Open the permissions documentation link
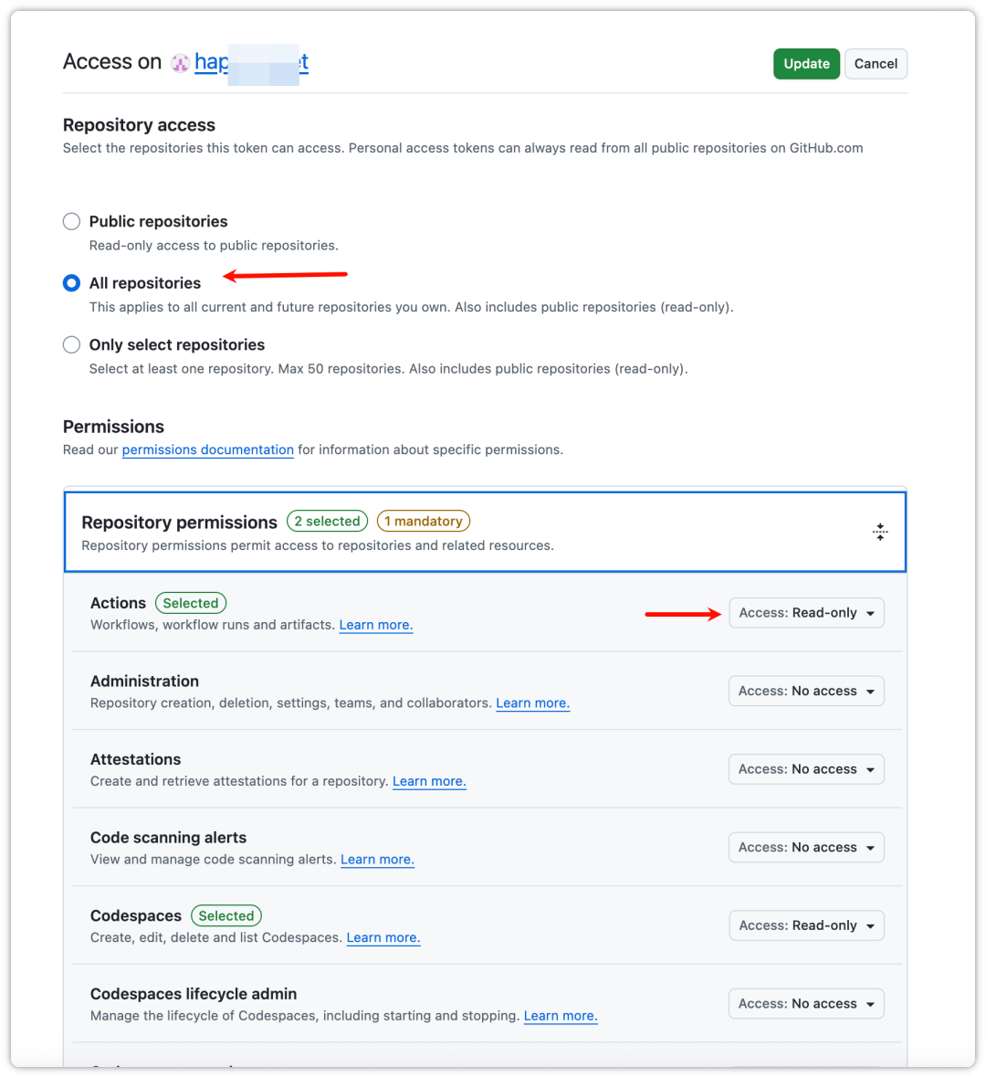Image resolution: width=986 pixels, height=1078 pixels. [207, 449]
